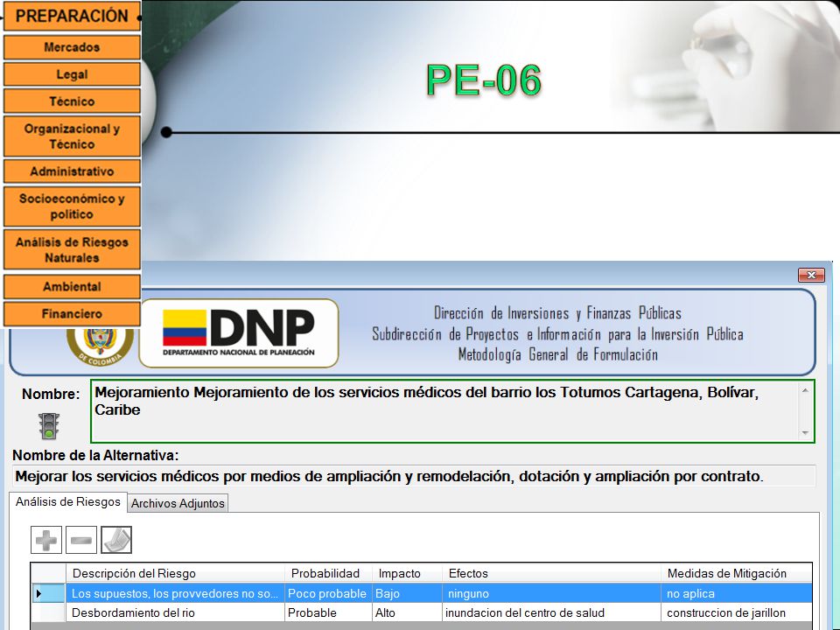Open the Legal menu item

coord(72,73)
